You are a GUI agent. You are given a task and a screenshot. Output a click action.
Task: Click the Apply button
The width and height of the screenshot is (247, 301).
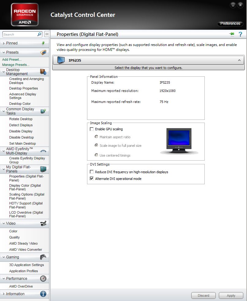tap(231, 295)
